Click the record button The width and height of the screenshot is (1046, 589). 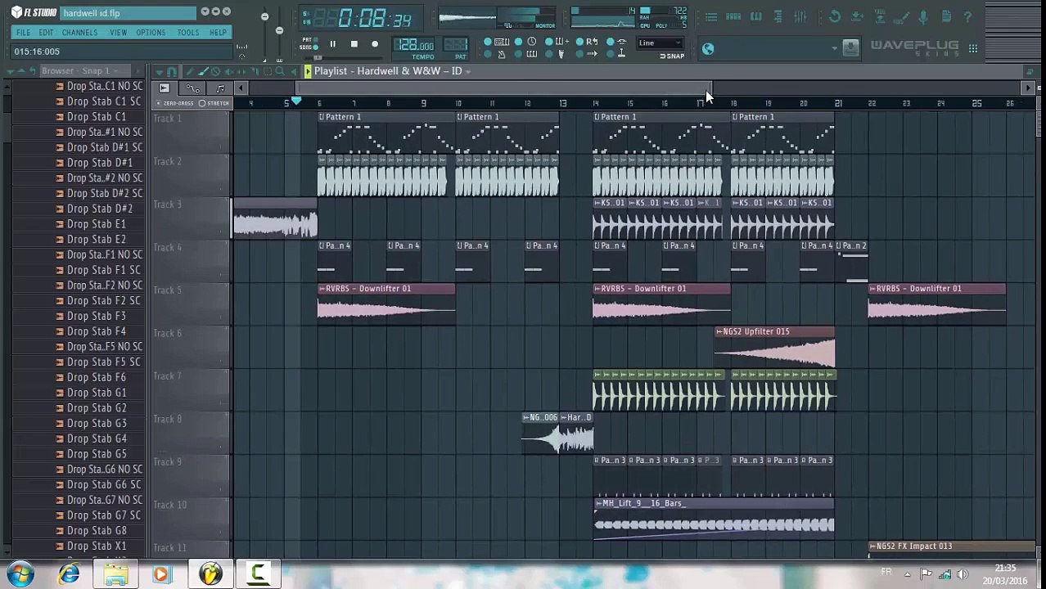coord(375,44)
